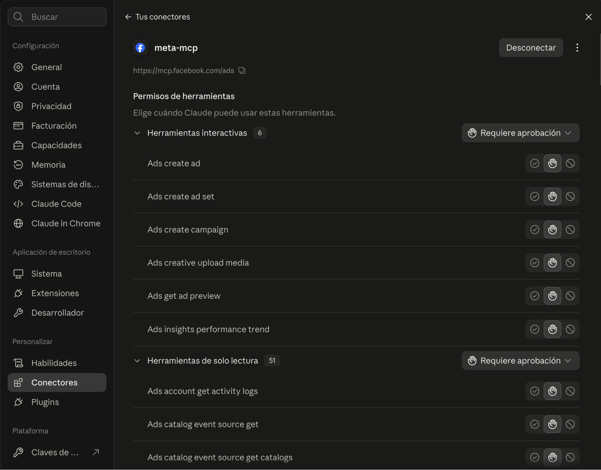The height and width of the screenshot is (470, 601).
Task: Select Claude Code in sidebar
Action: (x=57, y=204)
